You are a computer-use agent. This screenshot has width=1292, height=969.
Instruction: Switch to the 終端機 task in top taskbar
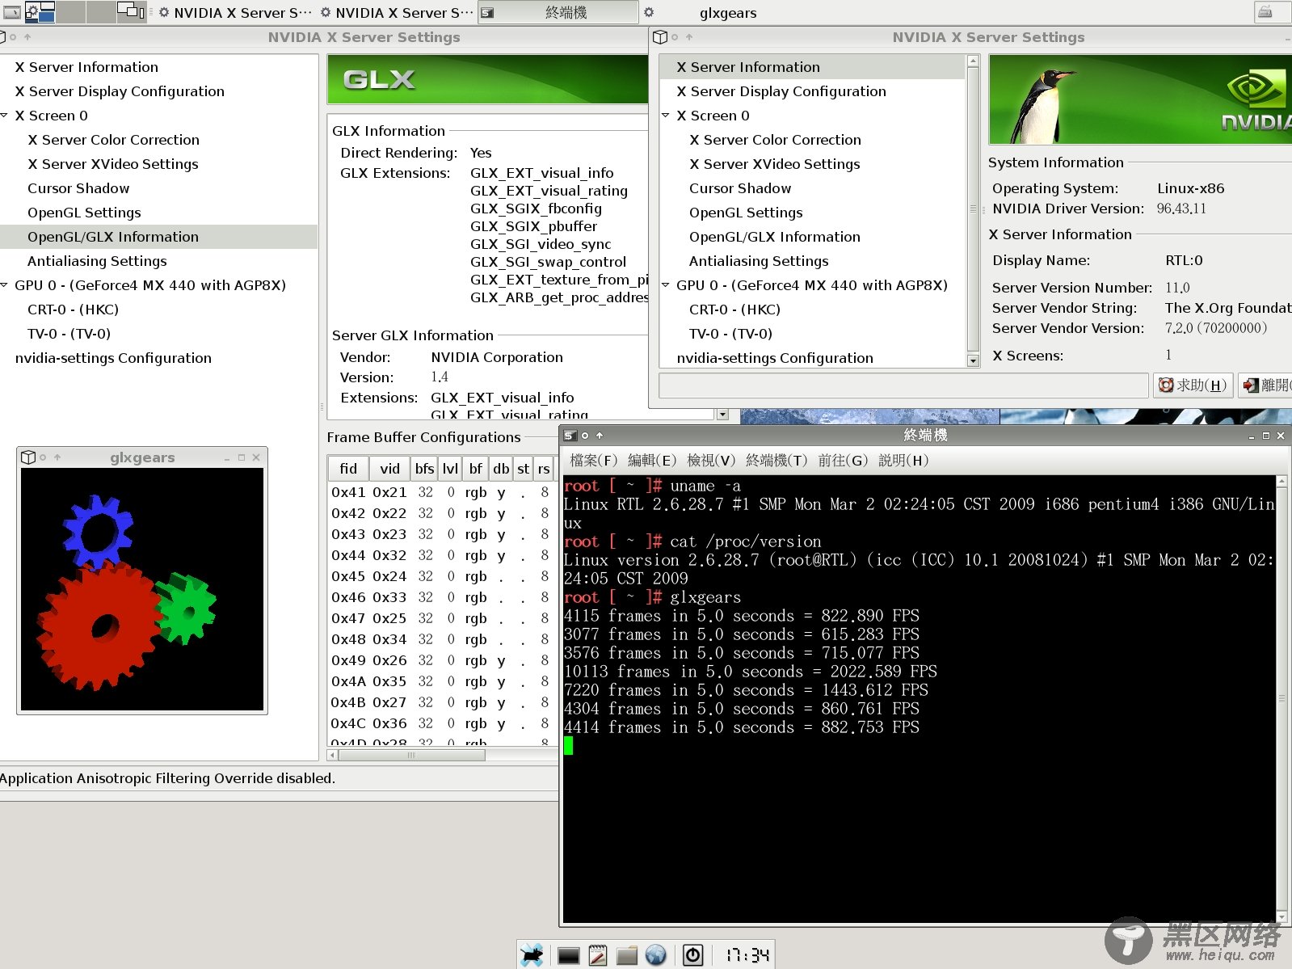point(558,12)
